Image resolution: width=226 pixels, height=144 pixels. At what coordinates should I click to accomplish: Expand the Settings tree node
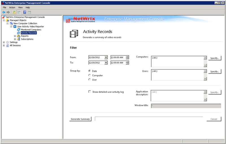tap(4, 42)
